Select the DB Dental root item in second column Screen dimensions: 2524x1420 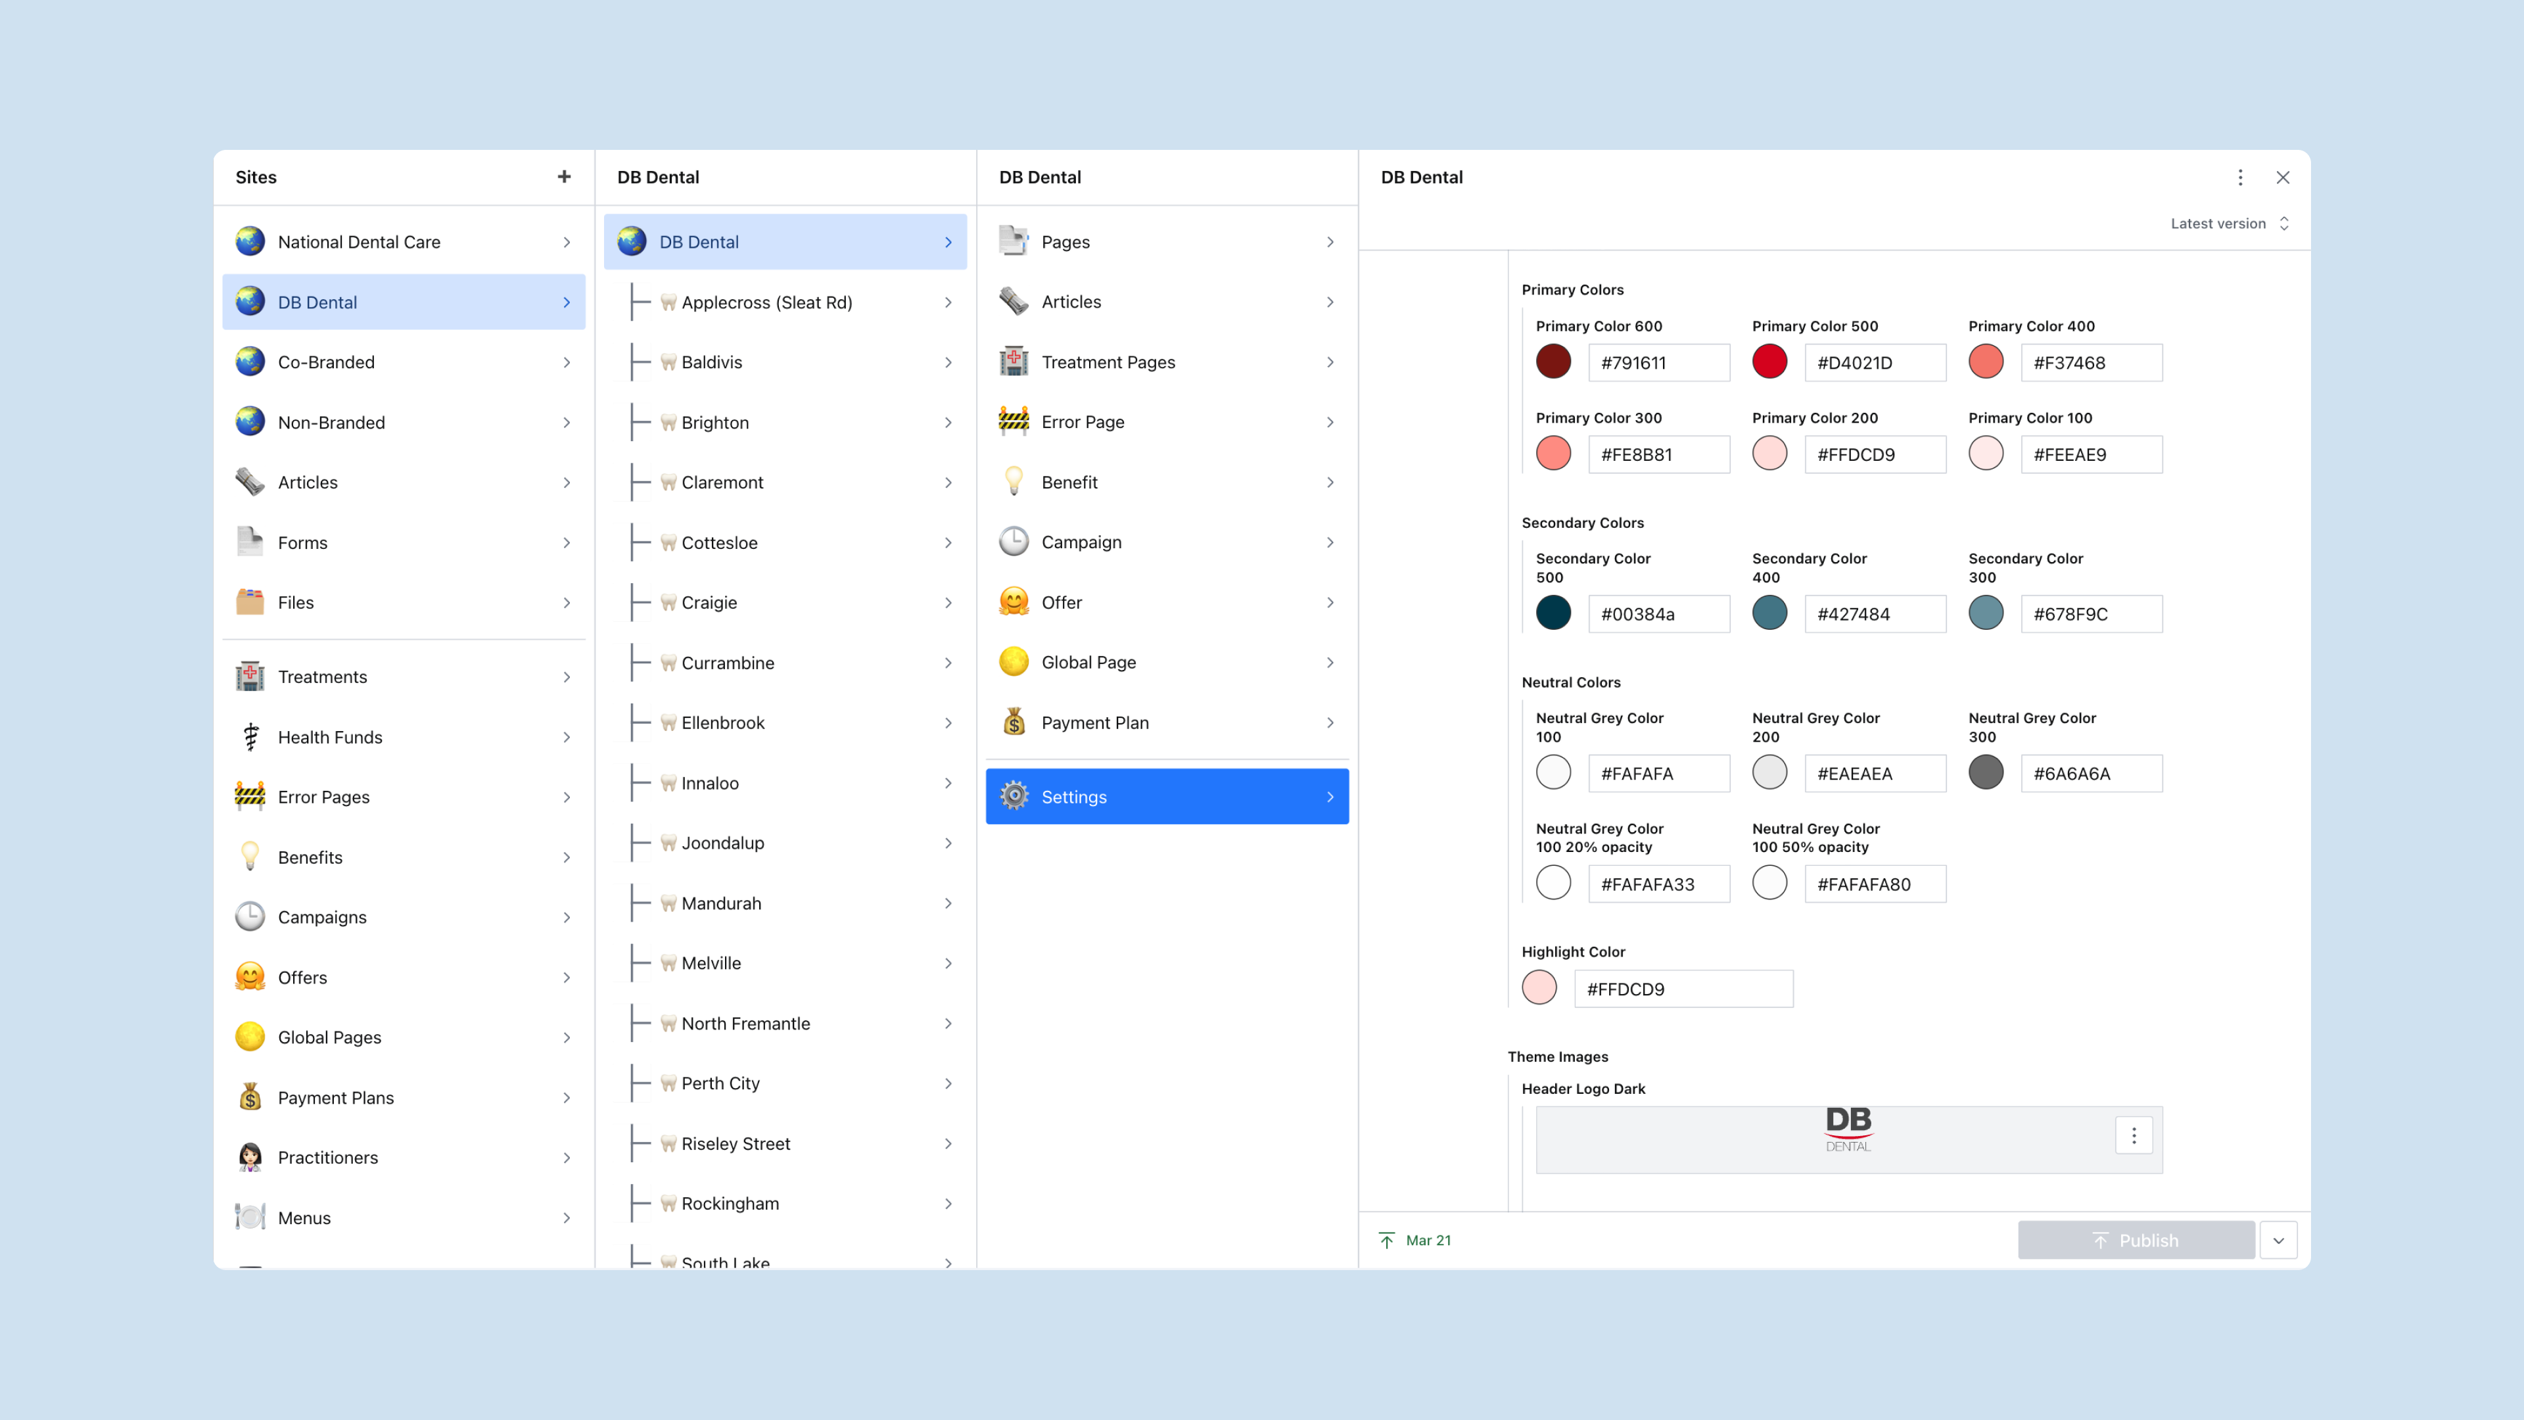tap(785, 242)
